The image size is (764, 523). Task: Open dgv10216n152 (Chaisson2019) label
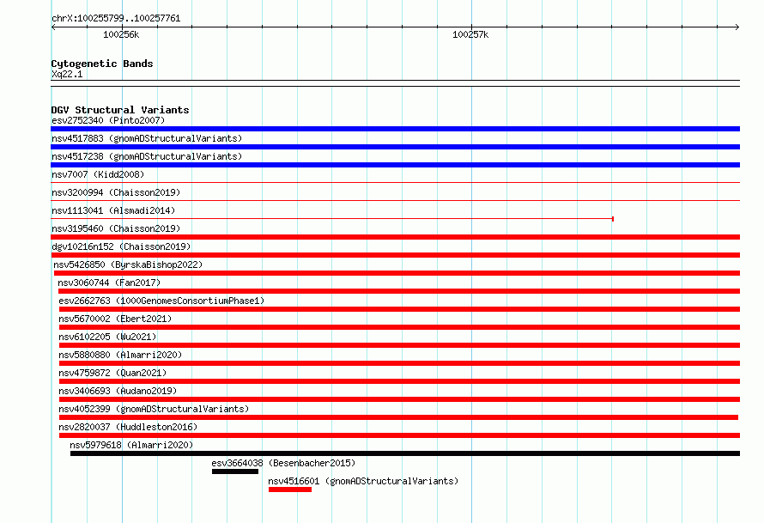click(121, 246)
